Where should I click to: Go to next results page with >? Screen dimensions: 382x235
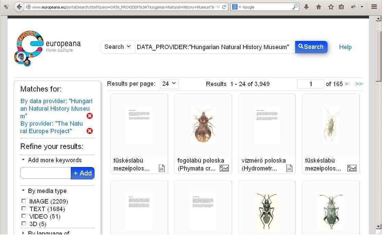coord(346,84)
